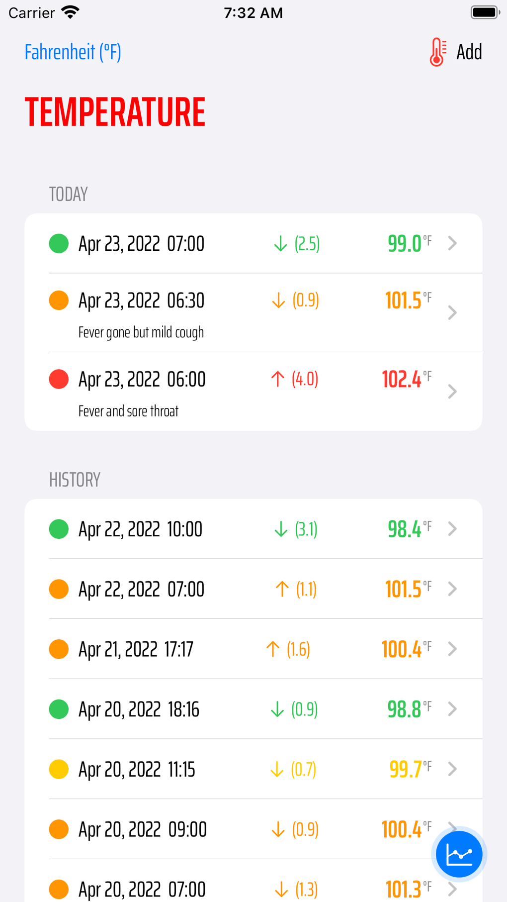Click red status dot for Apr 23 06:00
507x902 pixels.
click(59, 379)
